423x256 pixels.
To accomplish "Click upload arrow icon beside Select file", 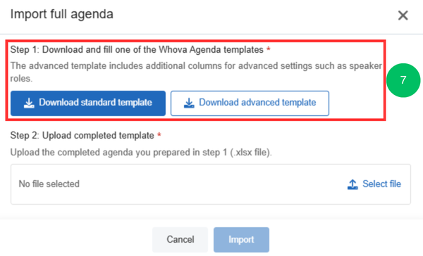I will click(x=352, y=184).
